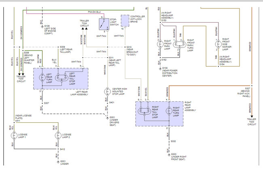
Task: Select the S306 behind left quarter panel label
Action: click(29, 58)
